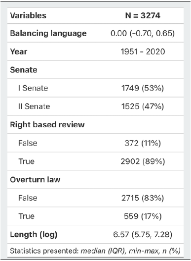Click the Year row label
Image resolution: width=191 pixels, height=261 pixels.
[19, 52]
